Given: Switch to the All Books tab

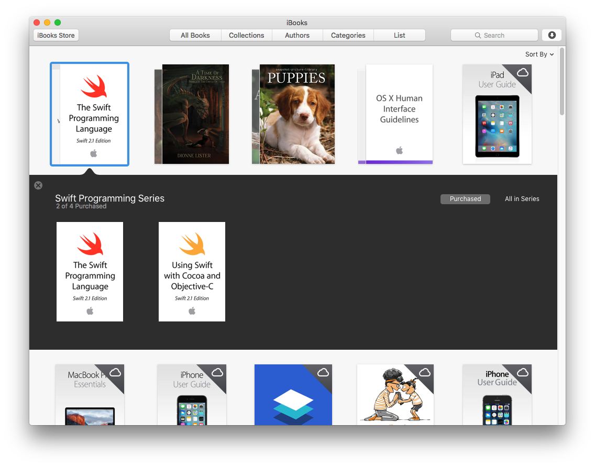Looking at the screenshot, I should tap(195, 35).
